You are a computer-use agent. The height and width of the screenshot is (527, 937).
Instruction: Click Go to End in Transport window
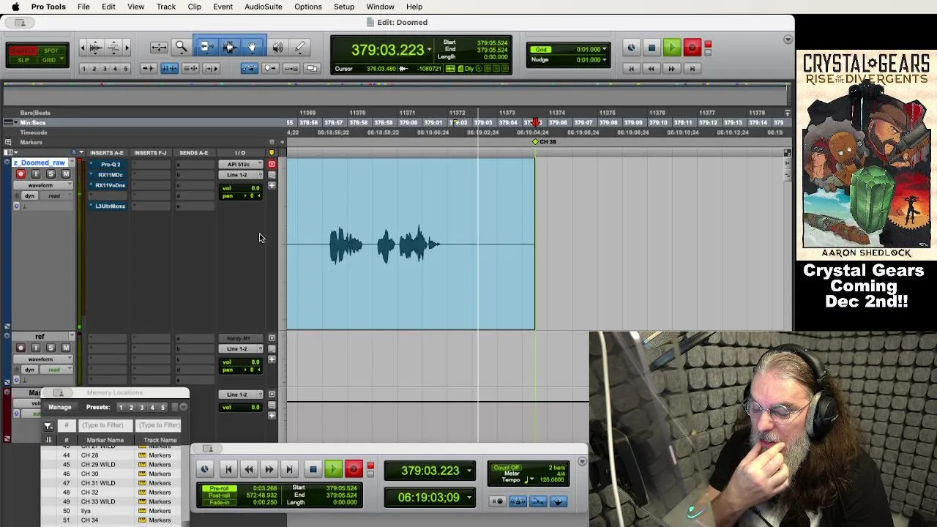pos(289,470)
